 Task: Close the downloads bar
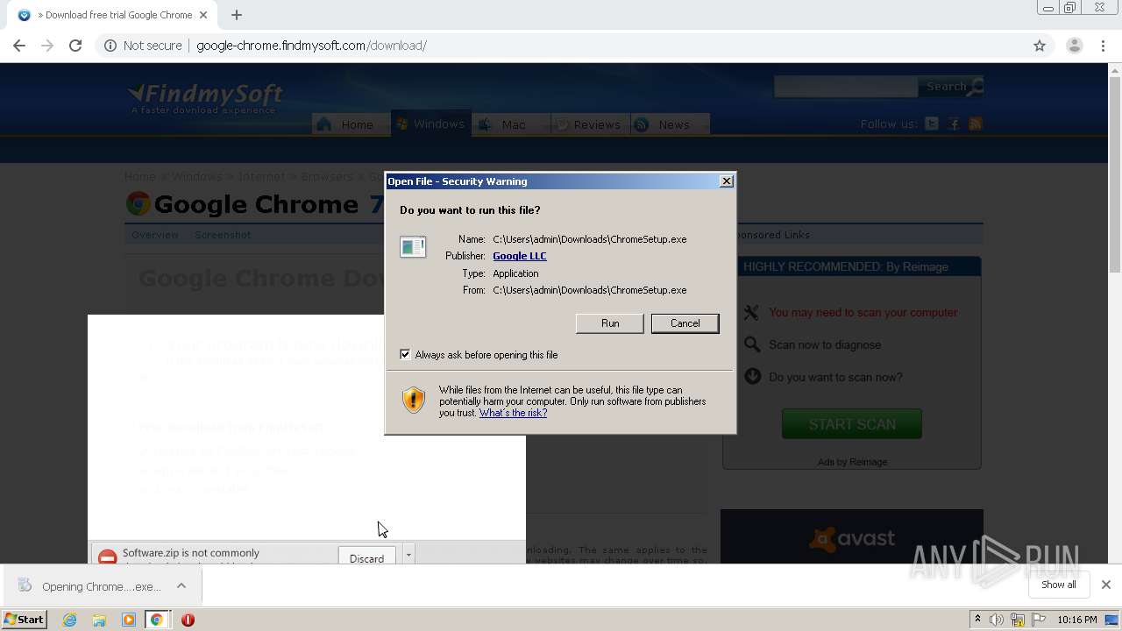[1105, 585]
